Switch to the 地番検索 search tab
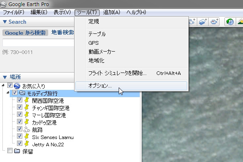The image size is (243, 162). click(62, 32)
